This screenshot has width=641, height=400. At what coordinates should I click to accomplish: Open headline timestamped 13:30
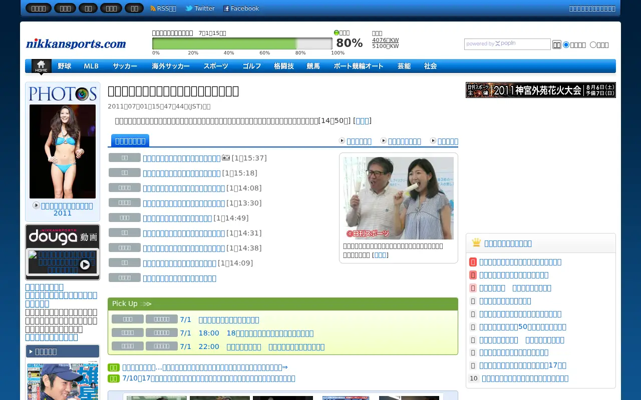pos(184,203)
